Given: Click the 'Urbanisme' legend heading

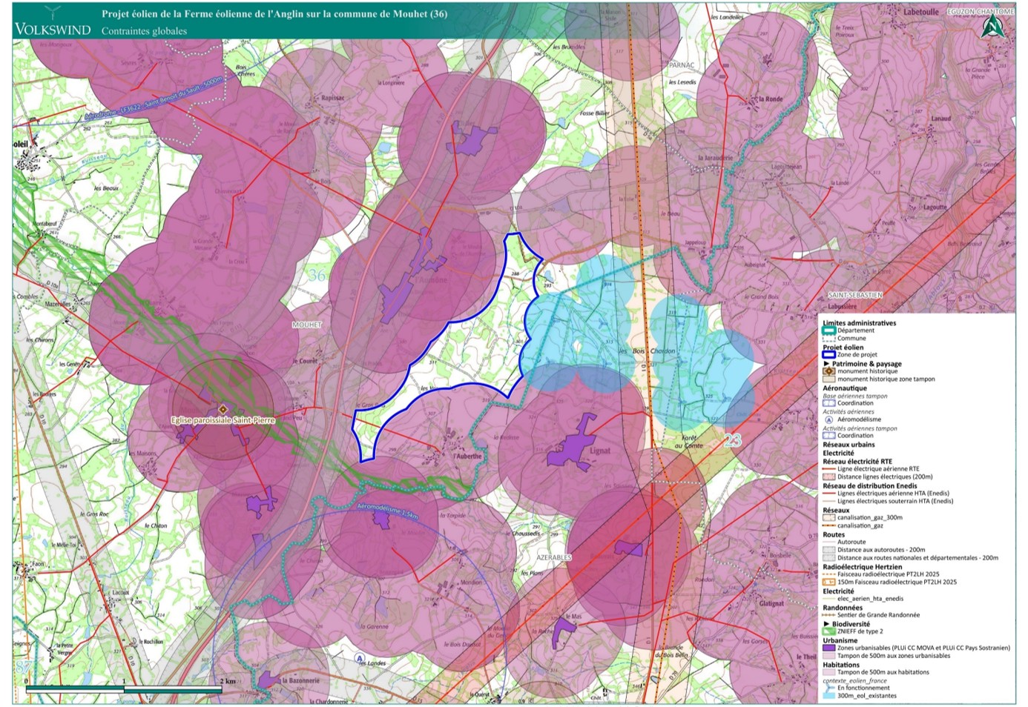Looking at the screenshot, I should 840,640.
